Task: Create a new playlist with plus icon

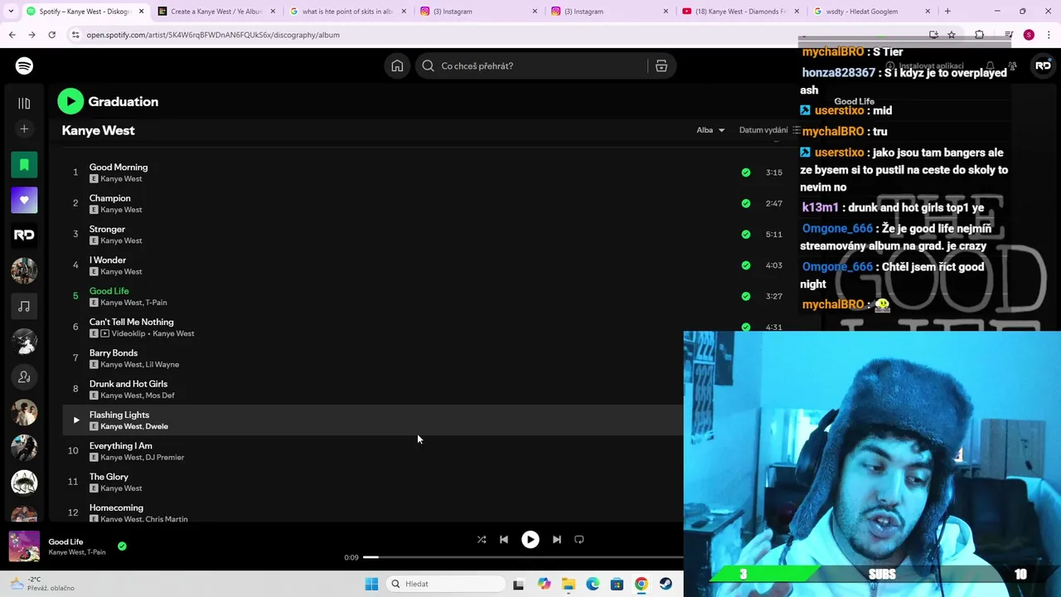Action: click(24, 129)
